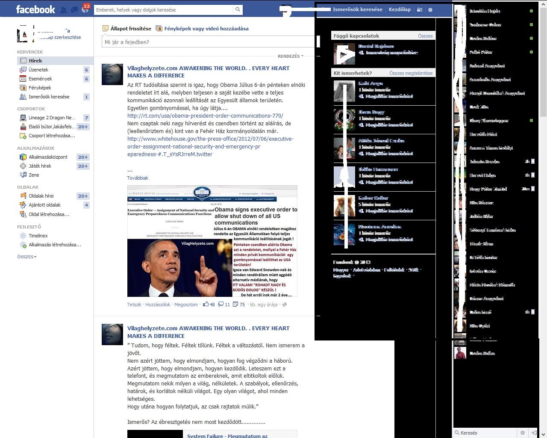547x438 pixels.
Task: Click share icon with 75 count
Action: click(x=235, y=305)
